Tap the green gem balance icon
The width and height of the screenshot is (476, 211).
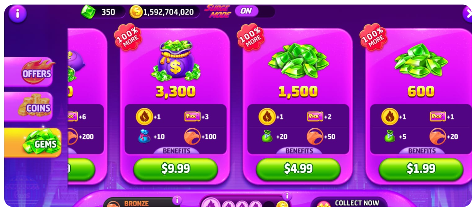click(x=88, y=12)
